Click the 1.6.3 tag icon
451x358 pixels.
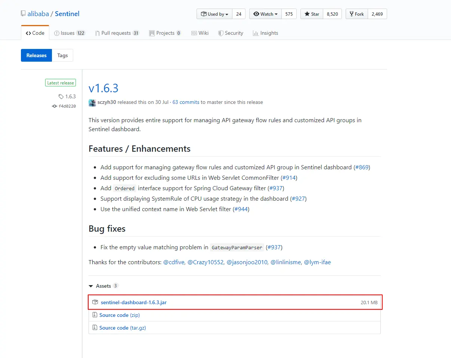[x=61, y=96]
